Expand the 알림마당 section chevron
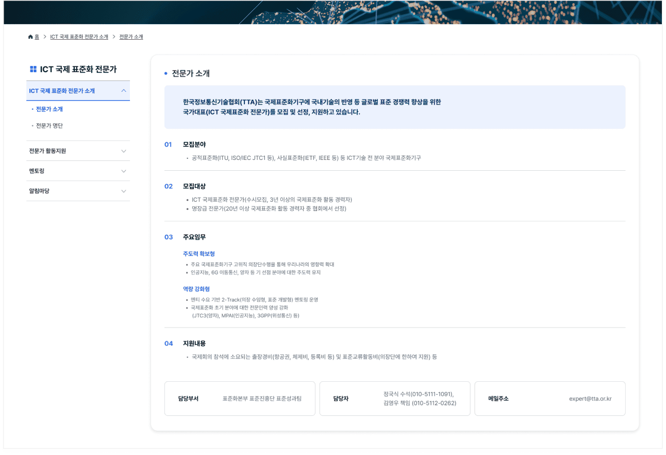 (x=123, y=191)
